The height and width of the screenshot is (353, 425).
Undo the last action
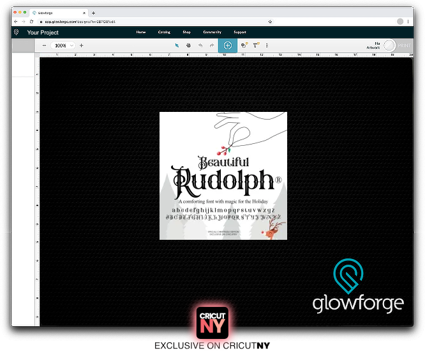click(200, 45)
